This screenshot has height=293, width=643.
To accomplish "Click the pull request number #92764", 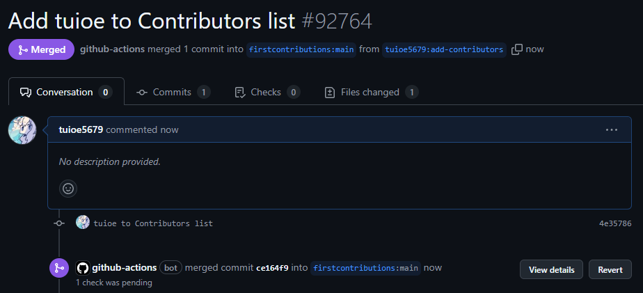I will tap(337, 22).
